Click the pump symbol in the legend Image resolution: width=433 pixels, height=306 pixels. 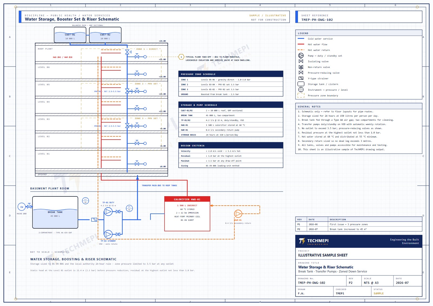(301, 55)
